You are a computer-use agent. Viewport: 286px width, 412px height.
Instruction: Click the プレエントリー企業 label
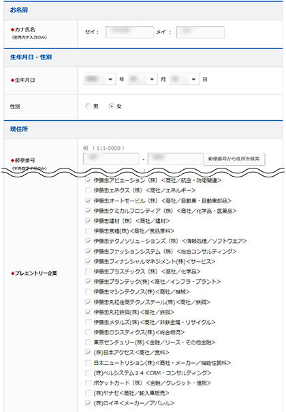pos(35,274)
